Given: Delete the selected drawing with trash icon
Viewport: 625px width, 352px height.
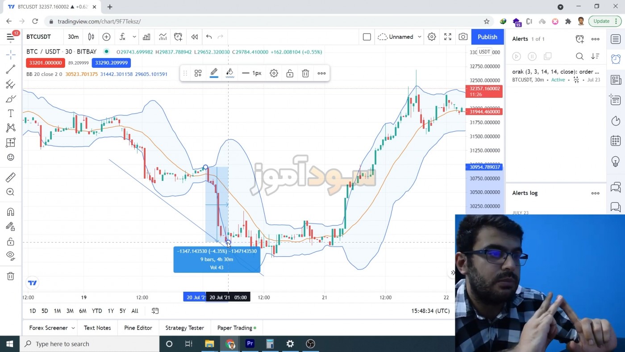Looking at the screenshot, I should coord(305,73).
